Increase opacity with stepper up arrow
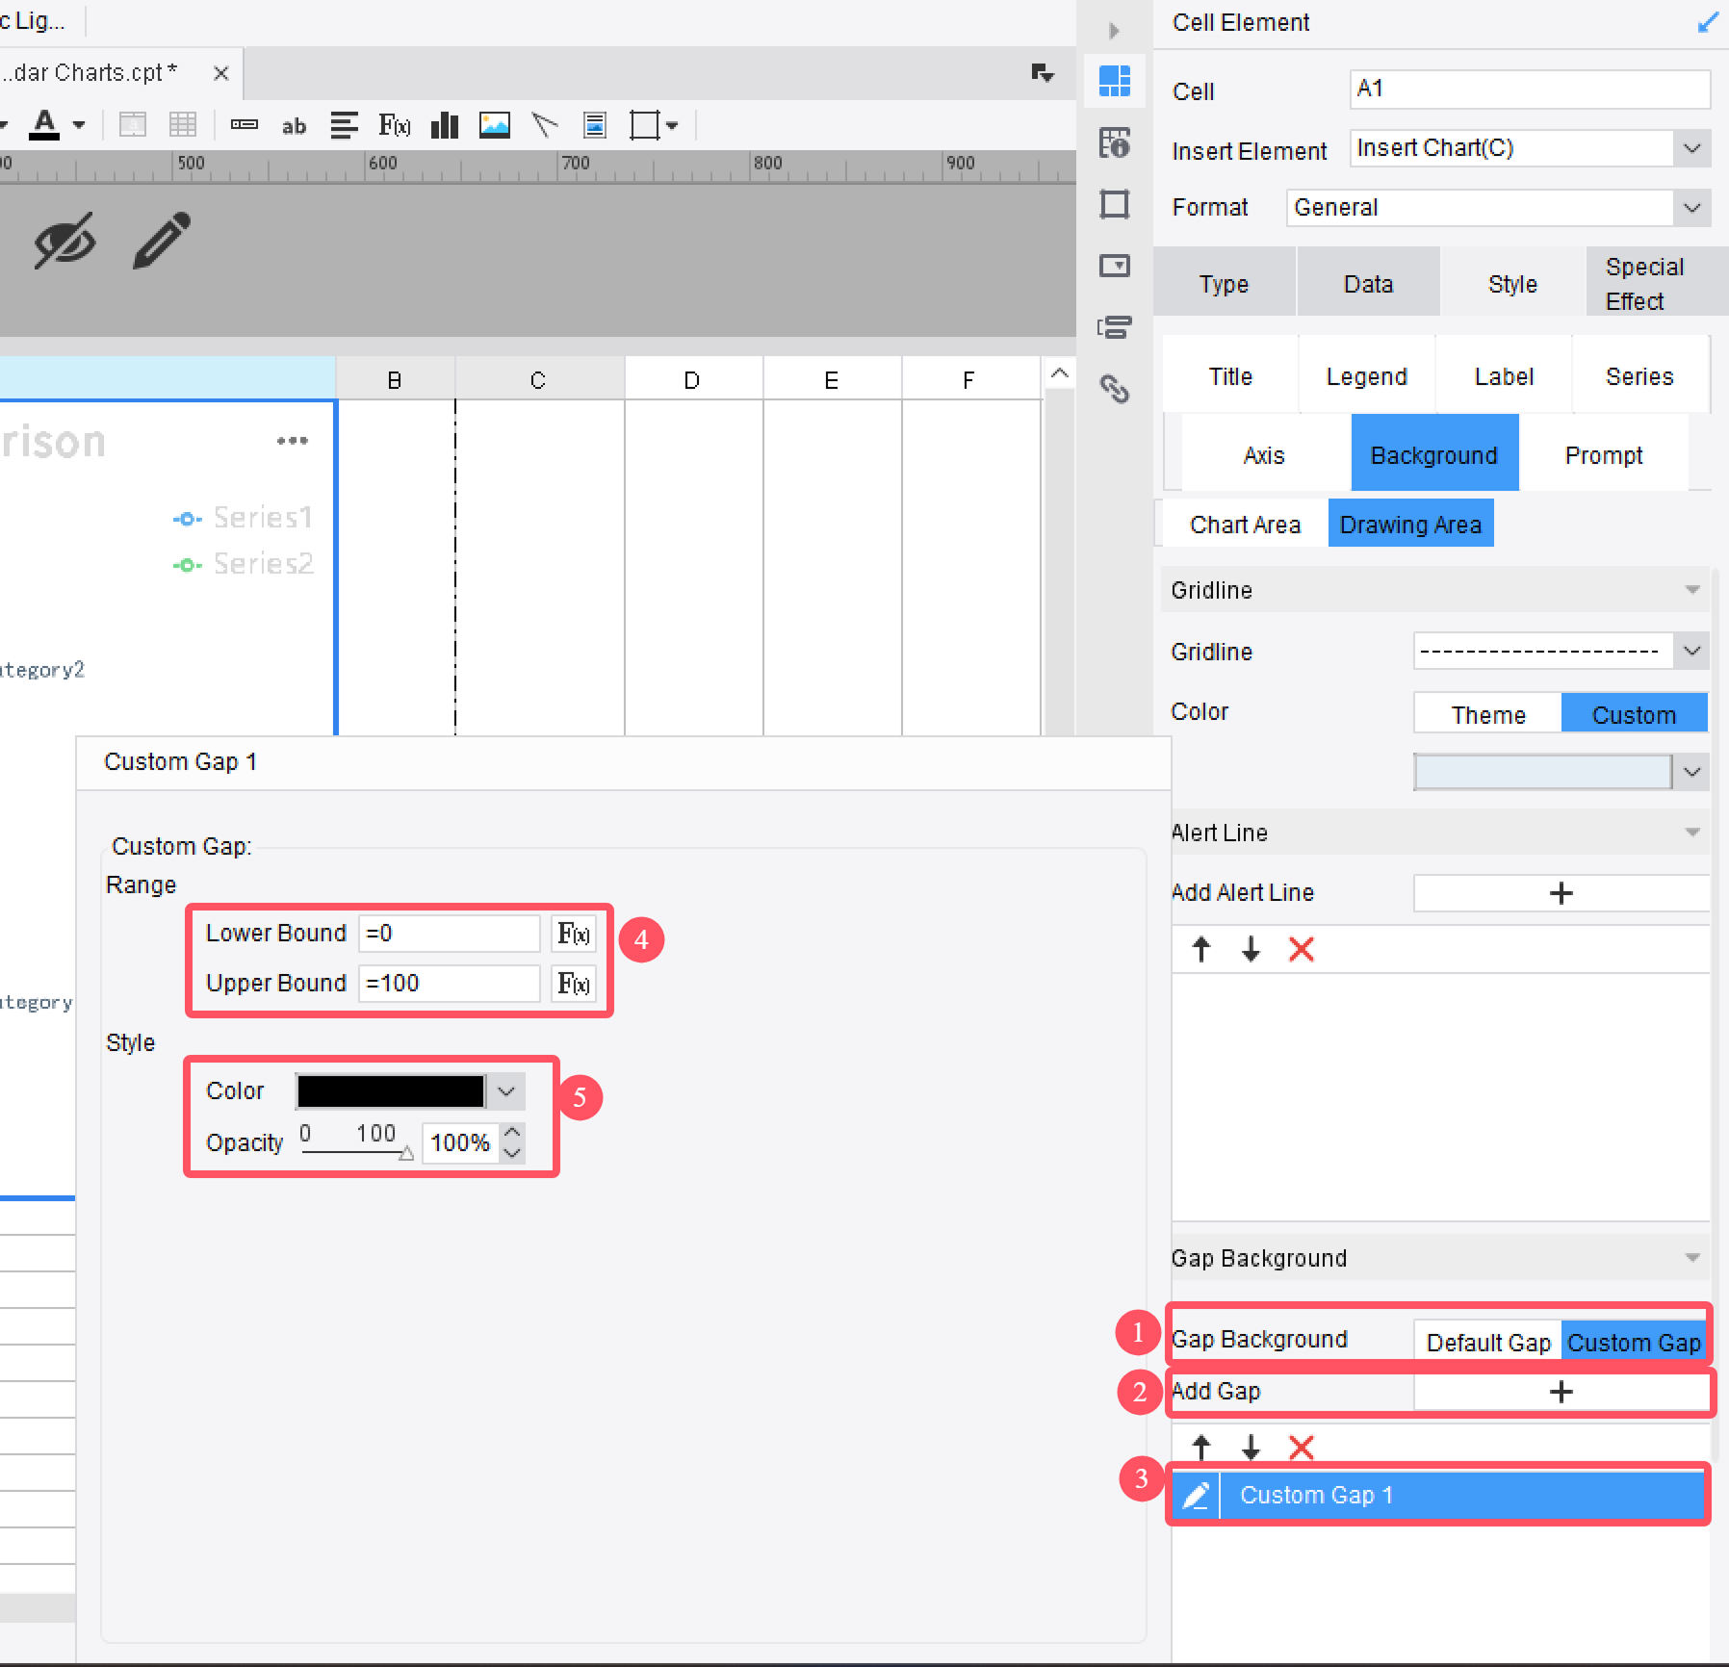1729x1667 pixels. pyautogui.click(x=513, y=1133)
